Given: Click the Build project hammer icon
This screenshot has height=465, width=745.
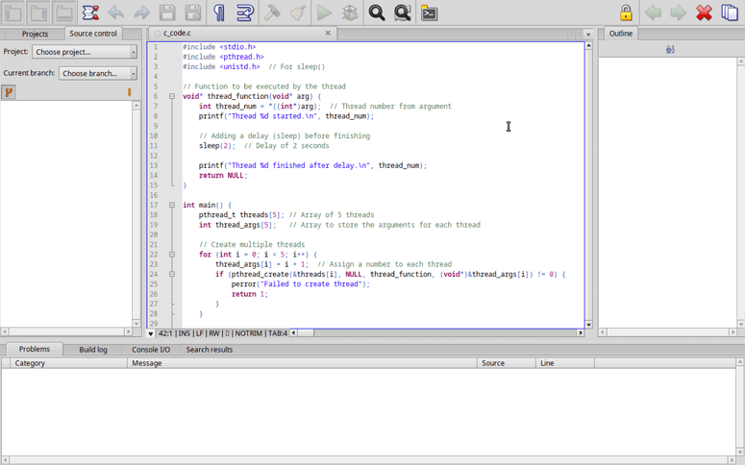Looking at the screenshot, I should [x=272, y=12].
